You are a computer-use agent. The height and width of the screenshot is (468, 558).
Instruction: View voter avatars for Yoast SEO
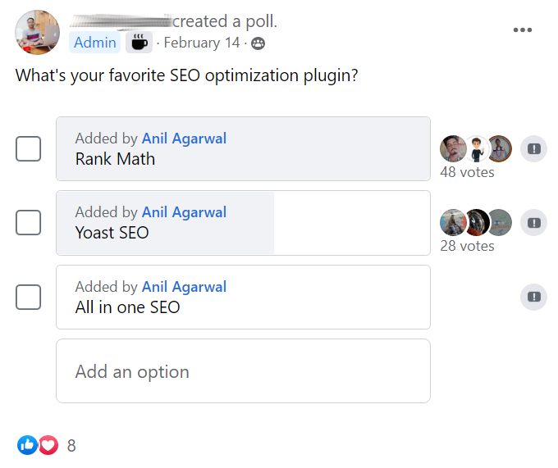(x=476, y=222)
